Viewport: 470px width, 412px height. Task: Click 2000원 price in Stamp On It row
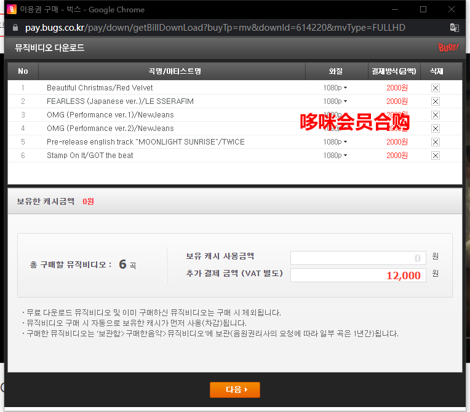click(397, 155)
